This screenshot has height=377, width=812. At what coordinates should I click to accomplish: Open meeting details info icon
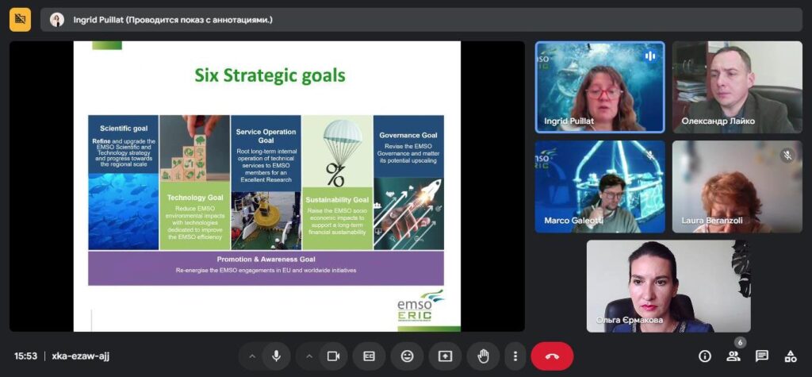pos(704,356)
